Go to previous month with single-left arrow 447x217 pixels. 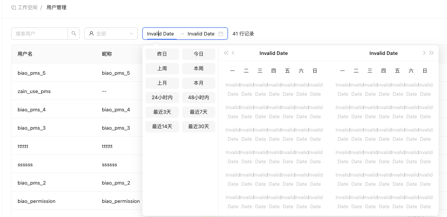pos(233,53)
